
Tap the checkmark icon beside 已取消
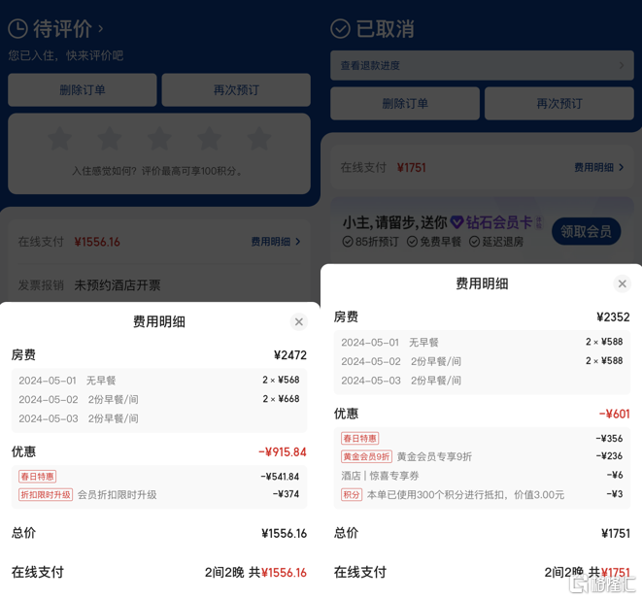click(340, 29)
